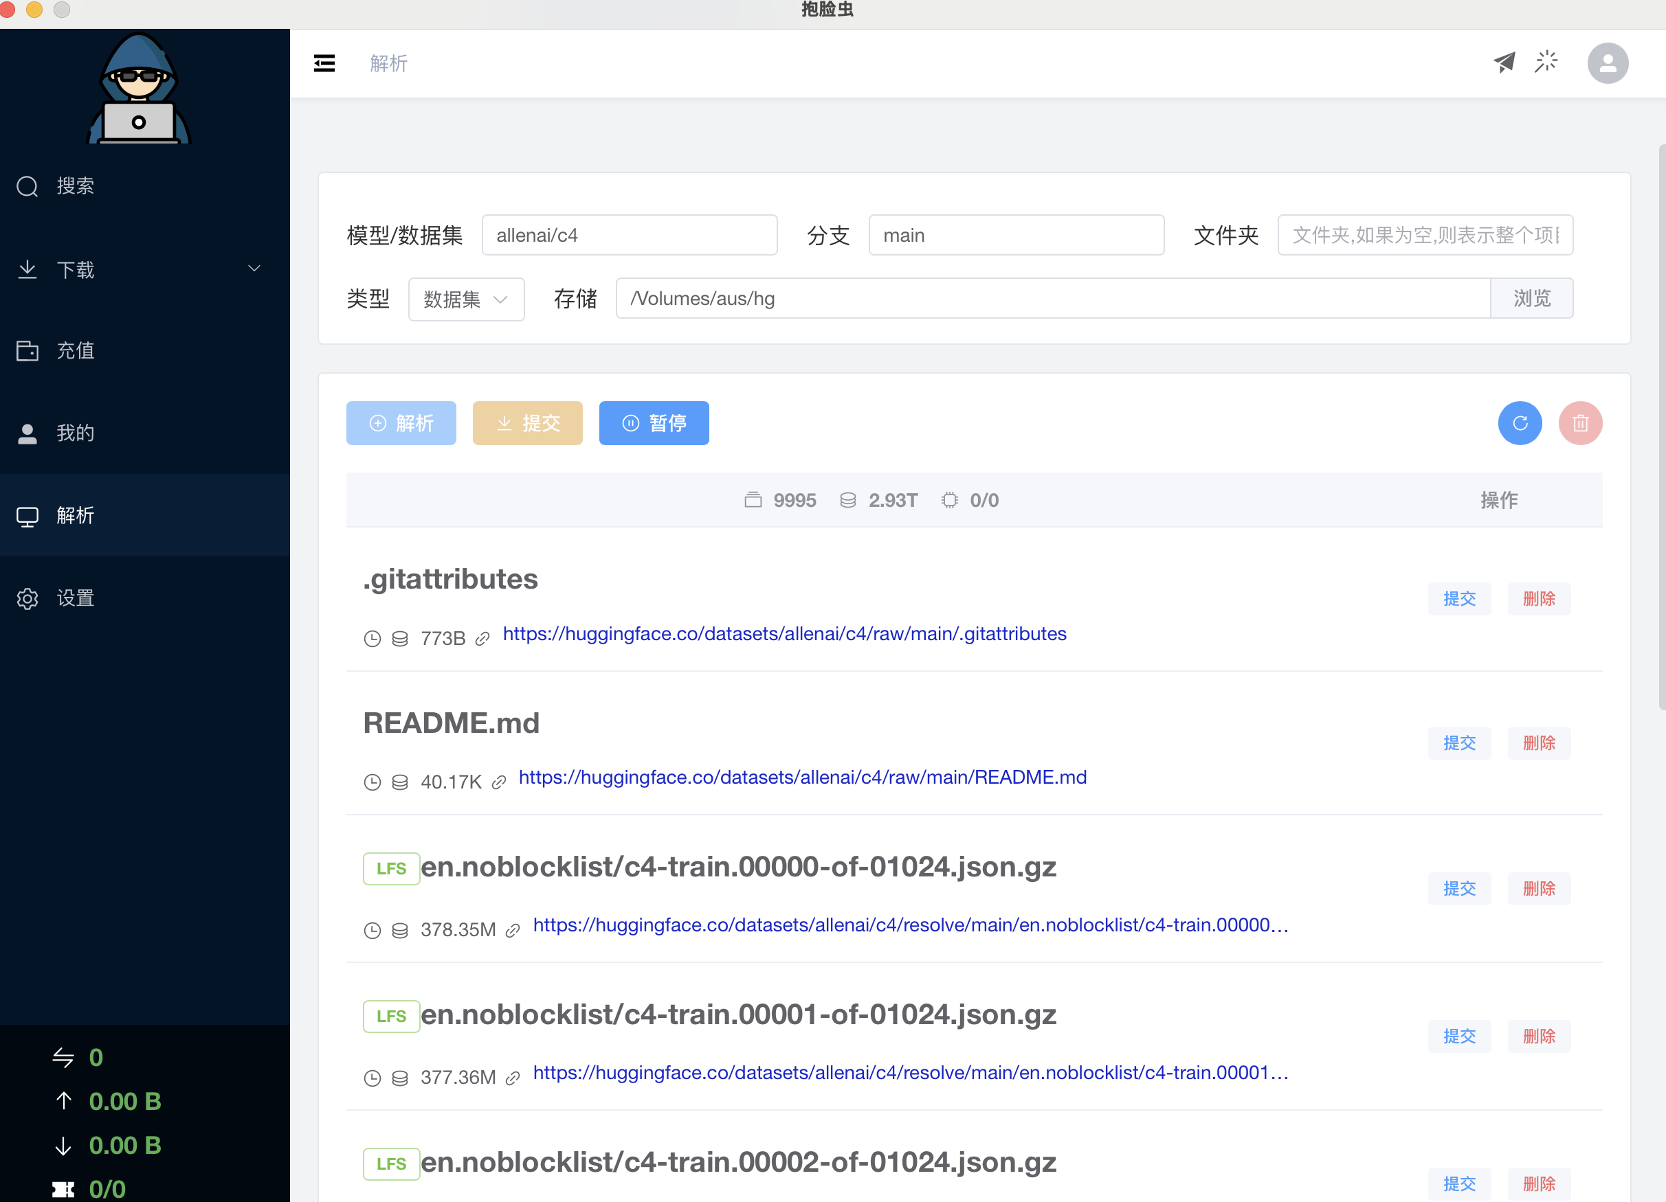Open the 类型 数据集 dropdown
Screen dimensions: 1666x1202
click(466, 299)
